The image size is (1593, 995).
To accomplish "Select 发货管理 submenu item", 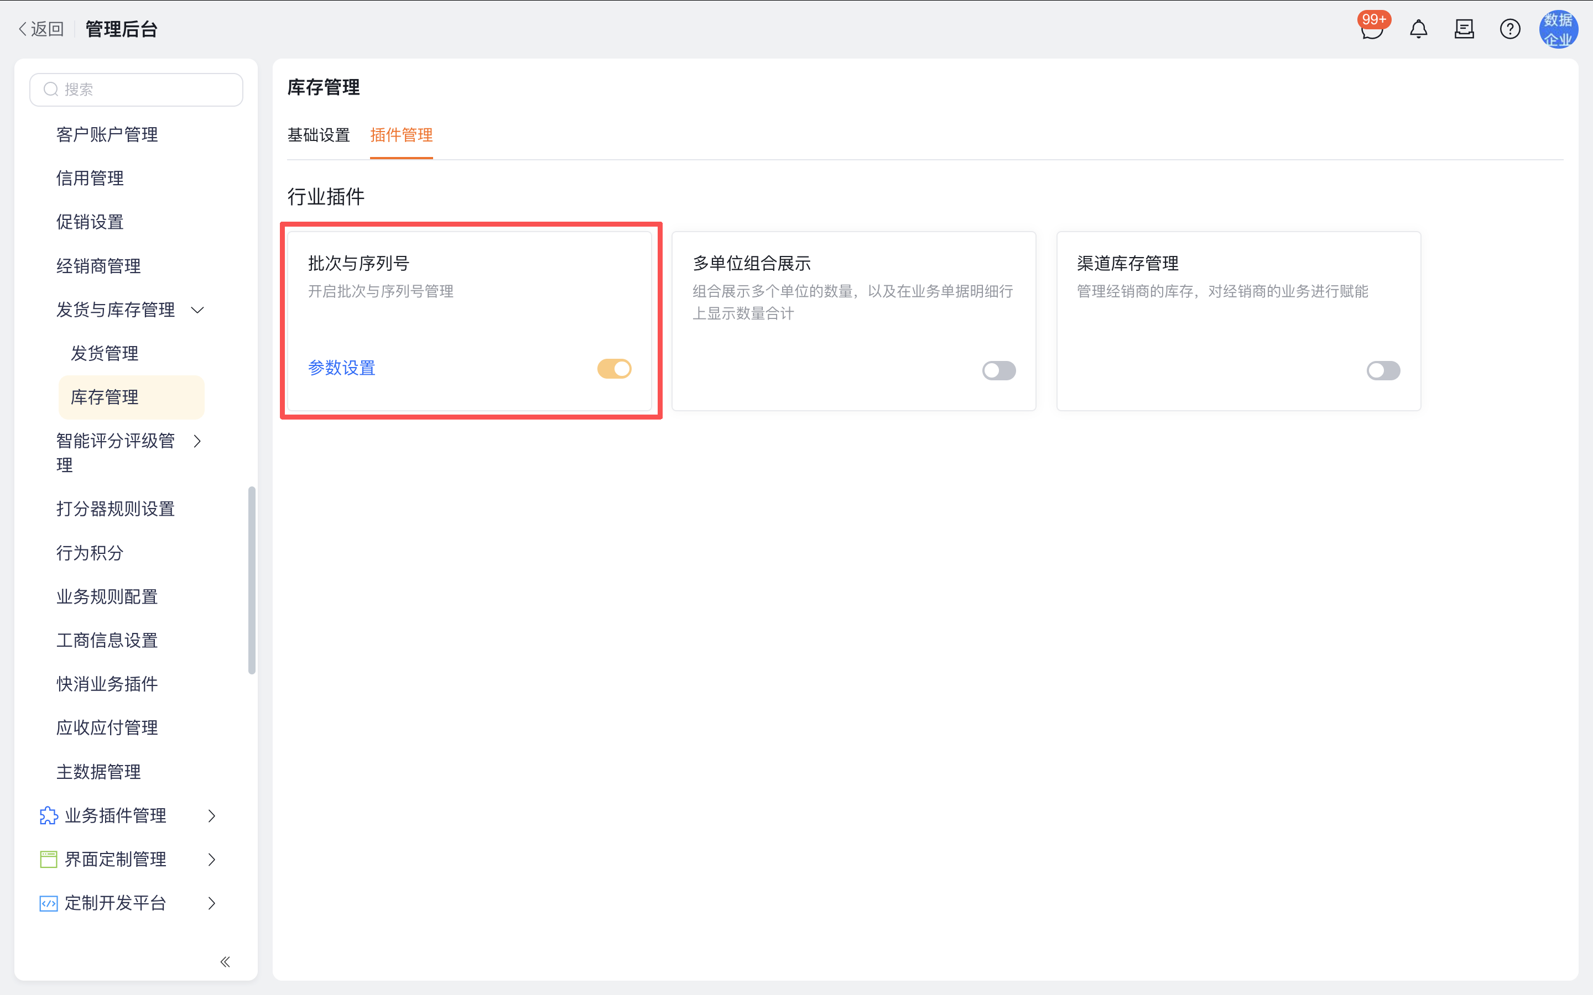I will click(x=105, y=353).
